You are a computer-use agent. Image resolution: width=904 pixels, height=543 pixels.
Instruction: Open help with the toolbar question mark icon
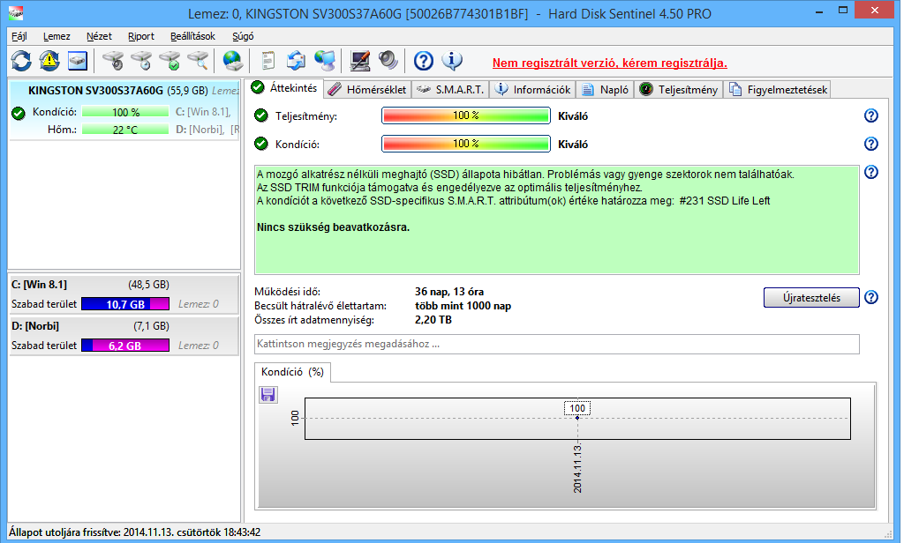pyautogui.click(x=424, y=61)
